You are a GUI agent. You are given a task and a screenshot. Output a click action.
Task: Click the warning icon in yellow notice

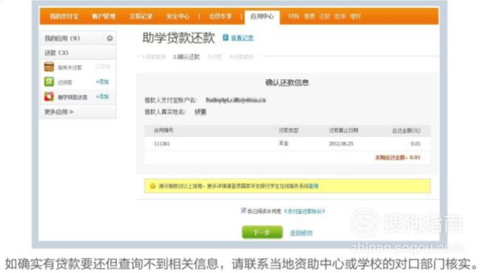tap(152, 186)
